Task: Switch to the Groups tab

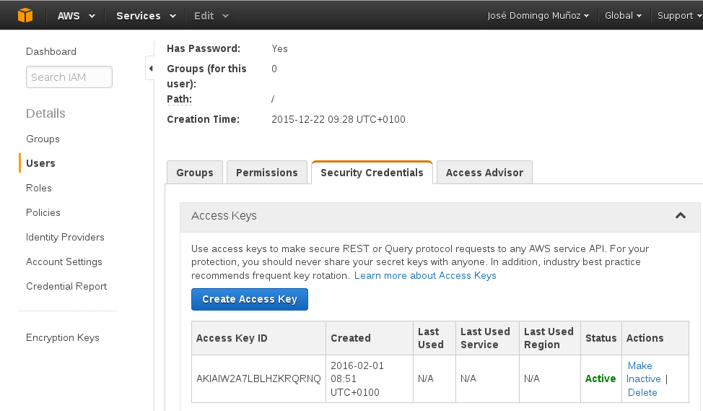Action: (x=195, y=173)
